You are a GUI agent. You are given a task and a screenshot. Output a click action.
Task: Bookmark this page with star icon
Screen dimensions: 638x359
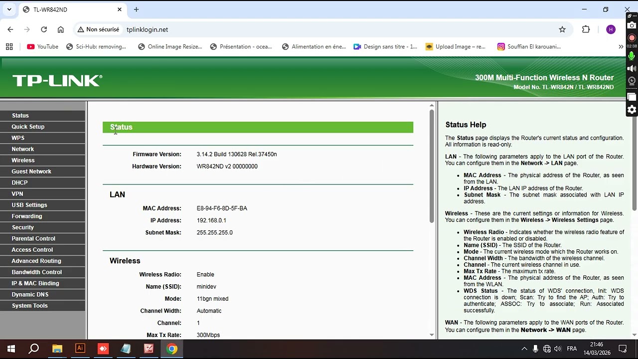tap(562, 29)
